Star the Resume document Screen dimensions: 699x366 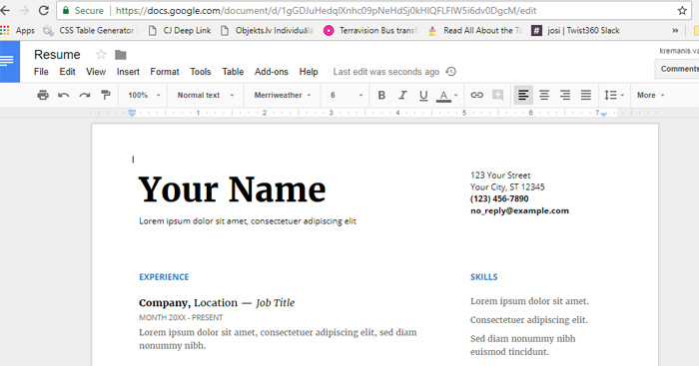point(101,55)
